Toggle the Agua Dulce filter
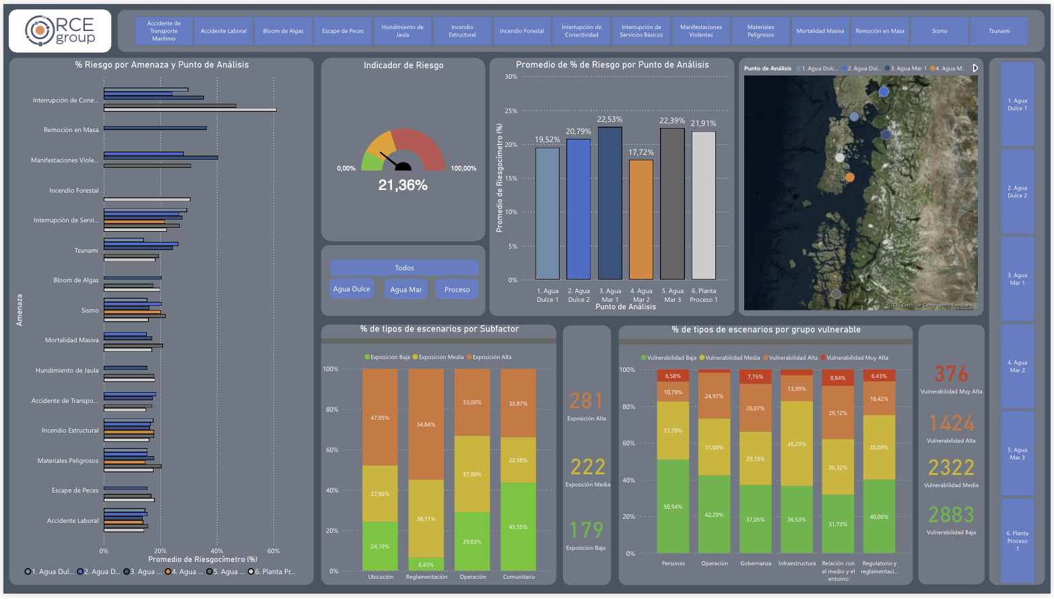The image size is (1054, 599). coord(352,289)
